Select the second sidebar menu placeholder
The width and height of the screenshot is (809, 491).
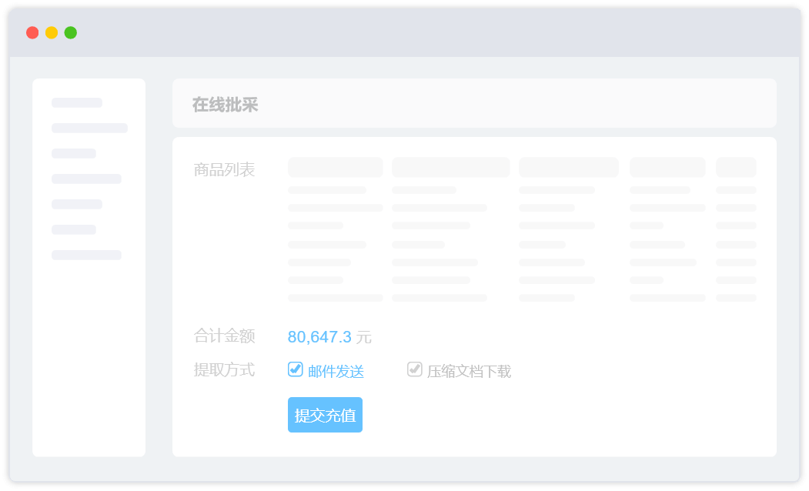[x=89, y=128]
